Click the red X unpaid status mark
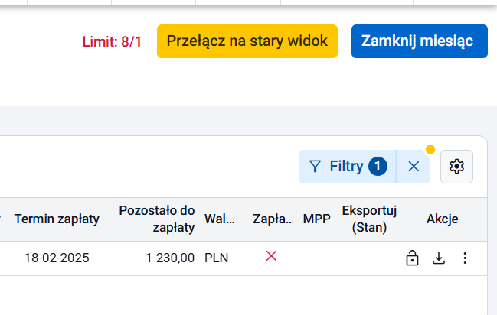Viewport: 497px width, 315px height. [x=271, y=256]
